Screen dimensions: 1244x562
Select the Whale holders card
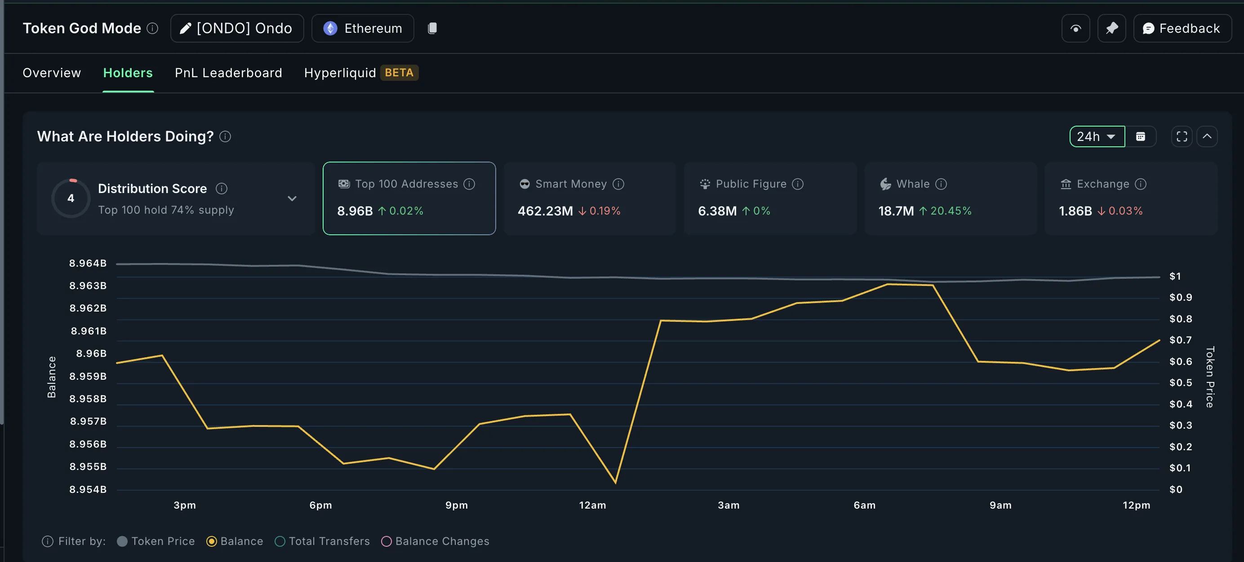pyautogui.click(x=951, y=198)
